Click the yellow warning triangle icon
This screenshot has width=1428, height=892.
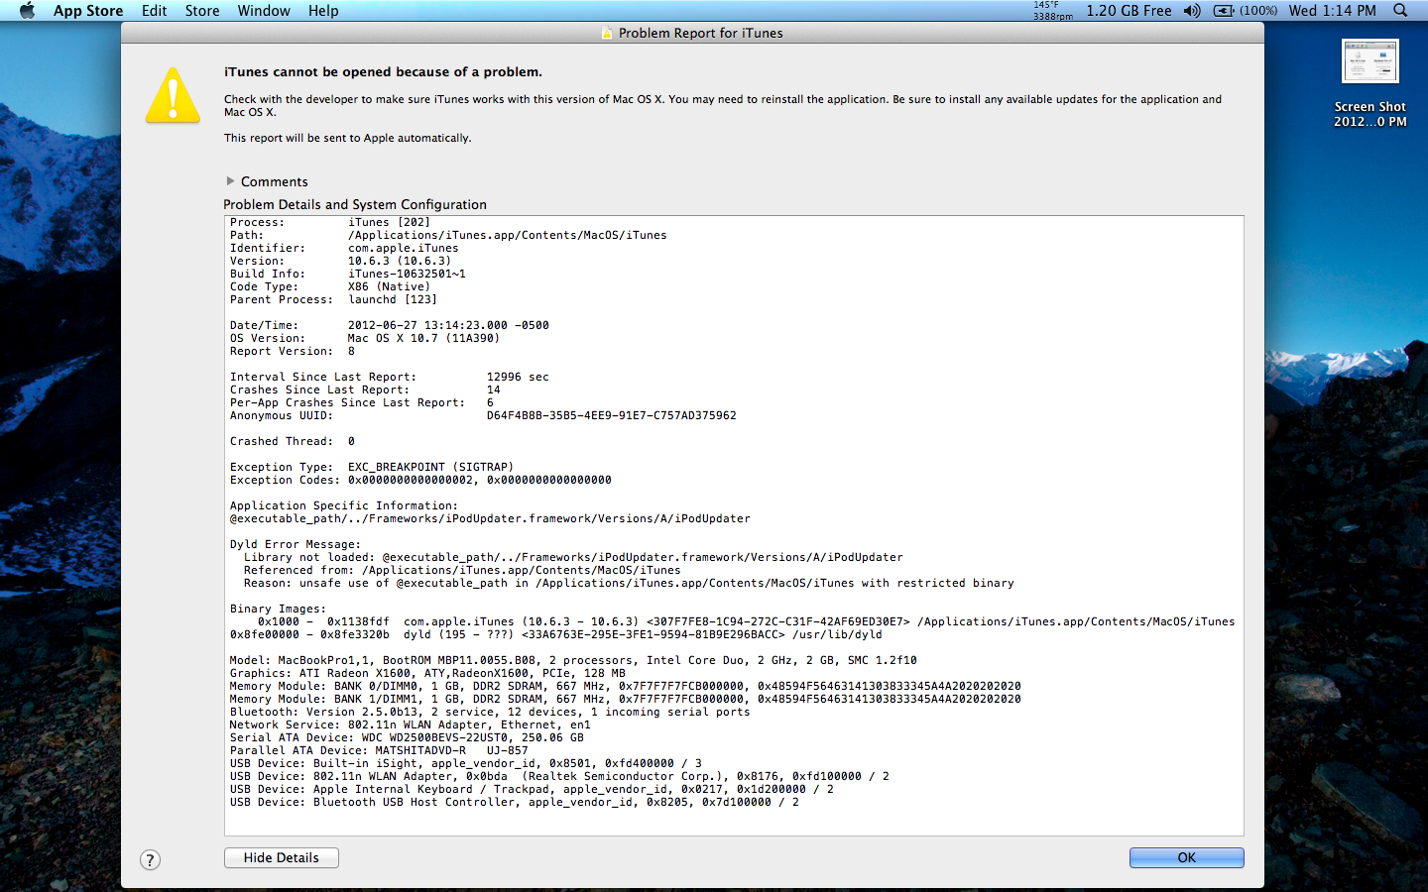[174, 95]
